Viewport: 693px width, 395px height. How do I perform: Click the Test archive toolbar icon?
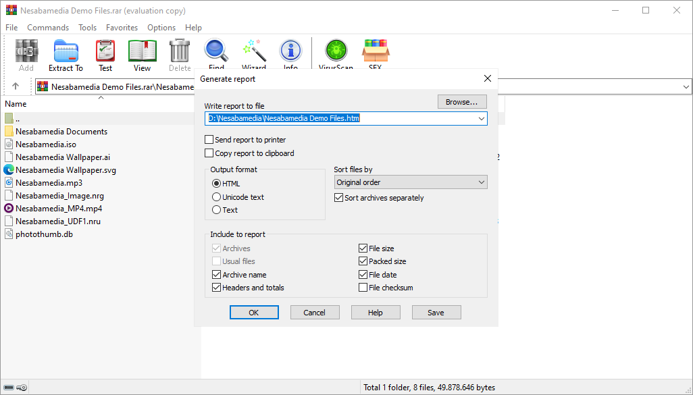(x=105, y=53)
